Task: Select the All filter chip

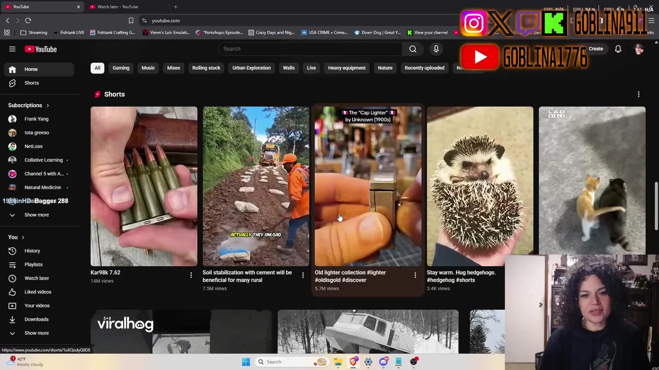Action: pos(97,68)
